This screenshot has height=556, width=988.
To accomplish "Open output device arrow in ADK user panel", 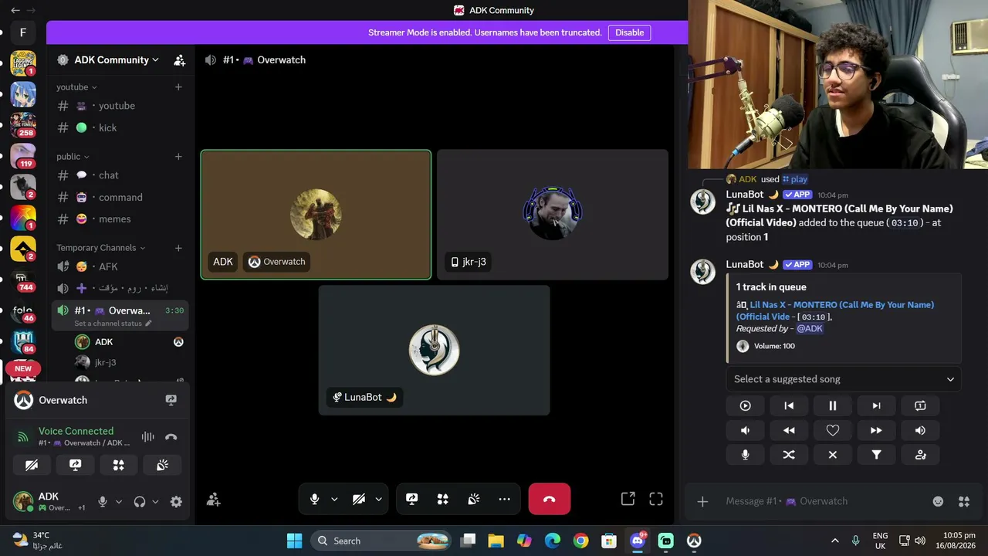I will [155, 502].
